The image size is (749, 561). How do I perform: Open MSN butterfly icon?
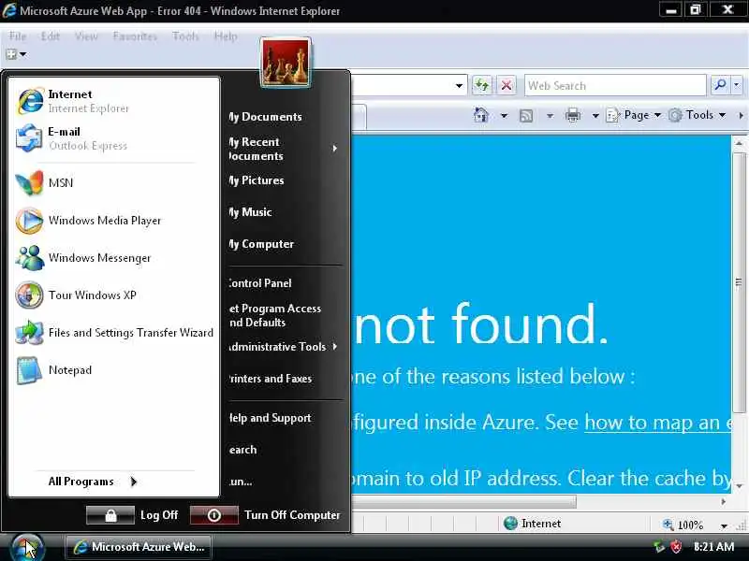click(x=30, y=182)
